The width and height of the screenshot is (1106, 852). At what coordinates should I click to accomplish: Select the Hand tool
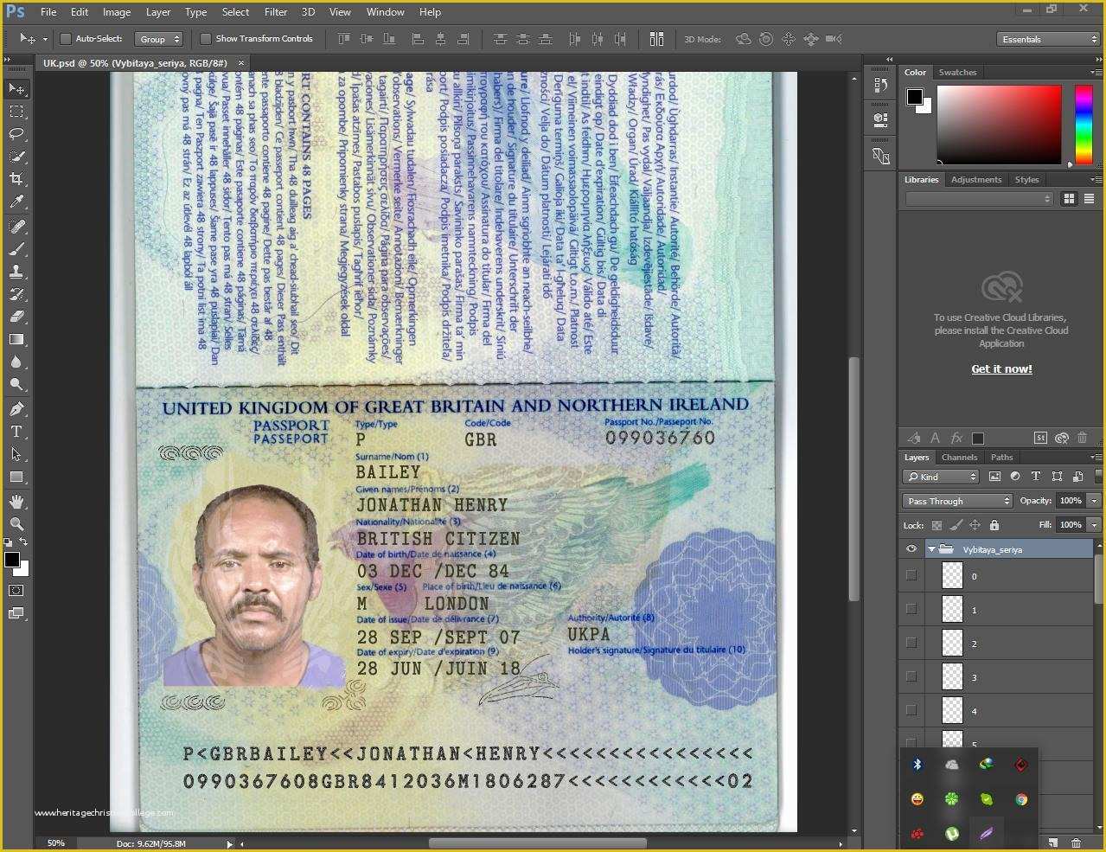16,502
